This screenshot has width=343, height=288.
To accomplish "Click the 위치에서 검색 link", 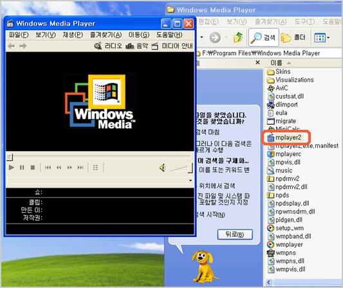I will coord(217,186).
